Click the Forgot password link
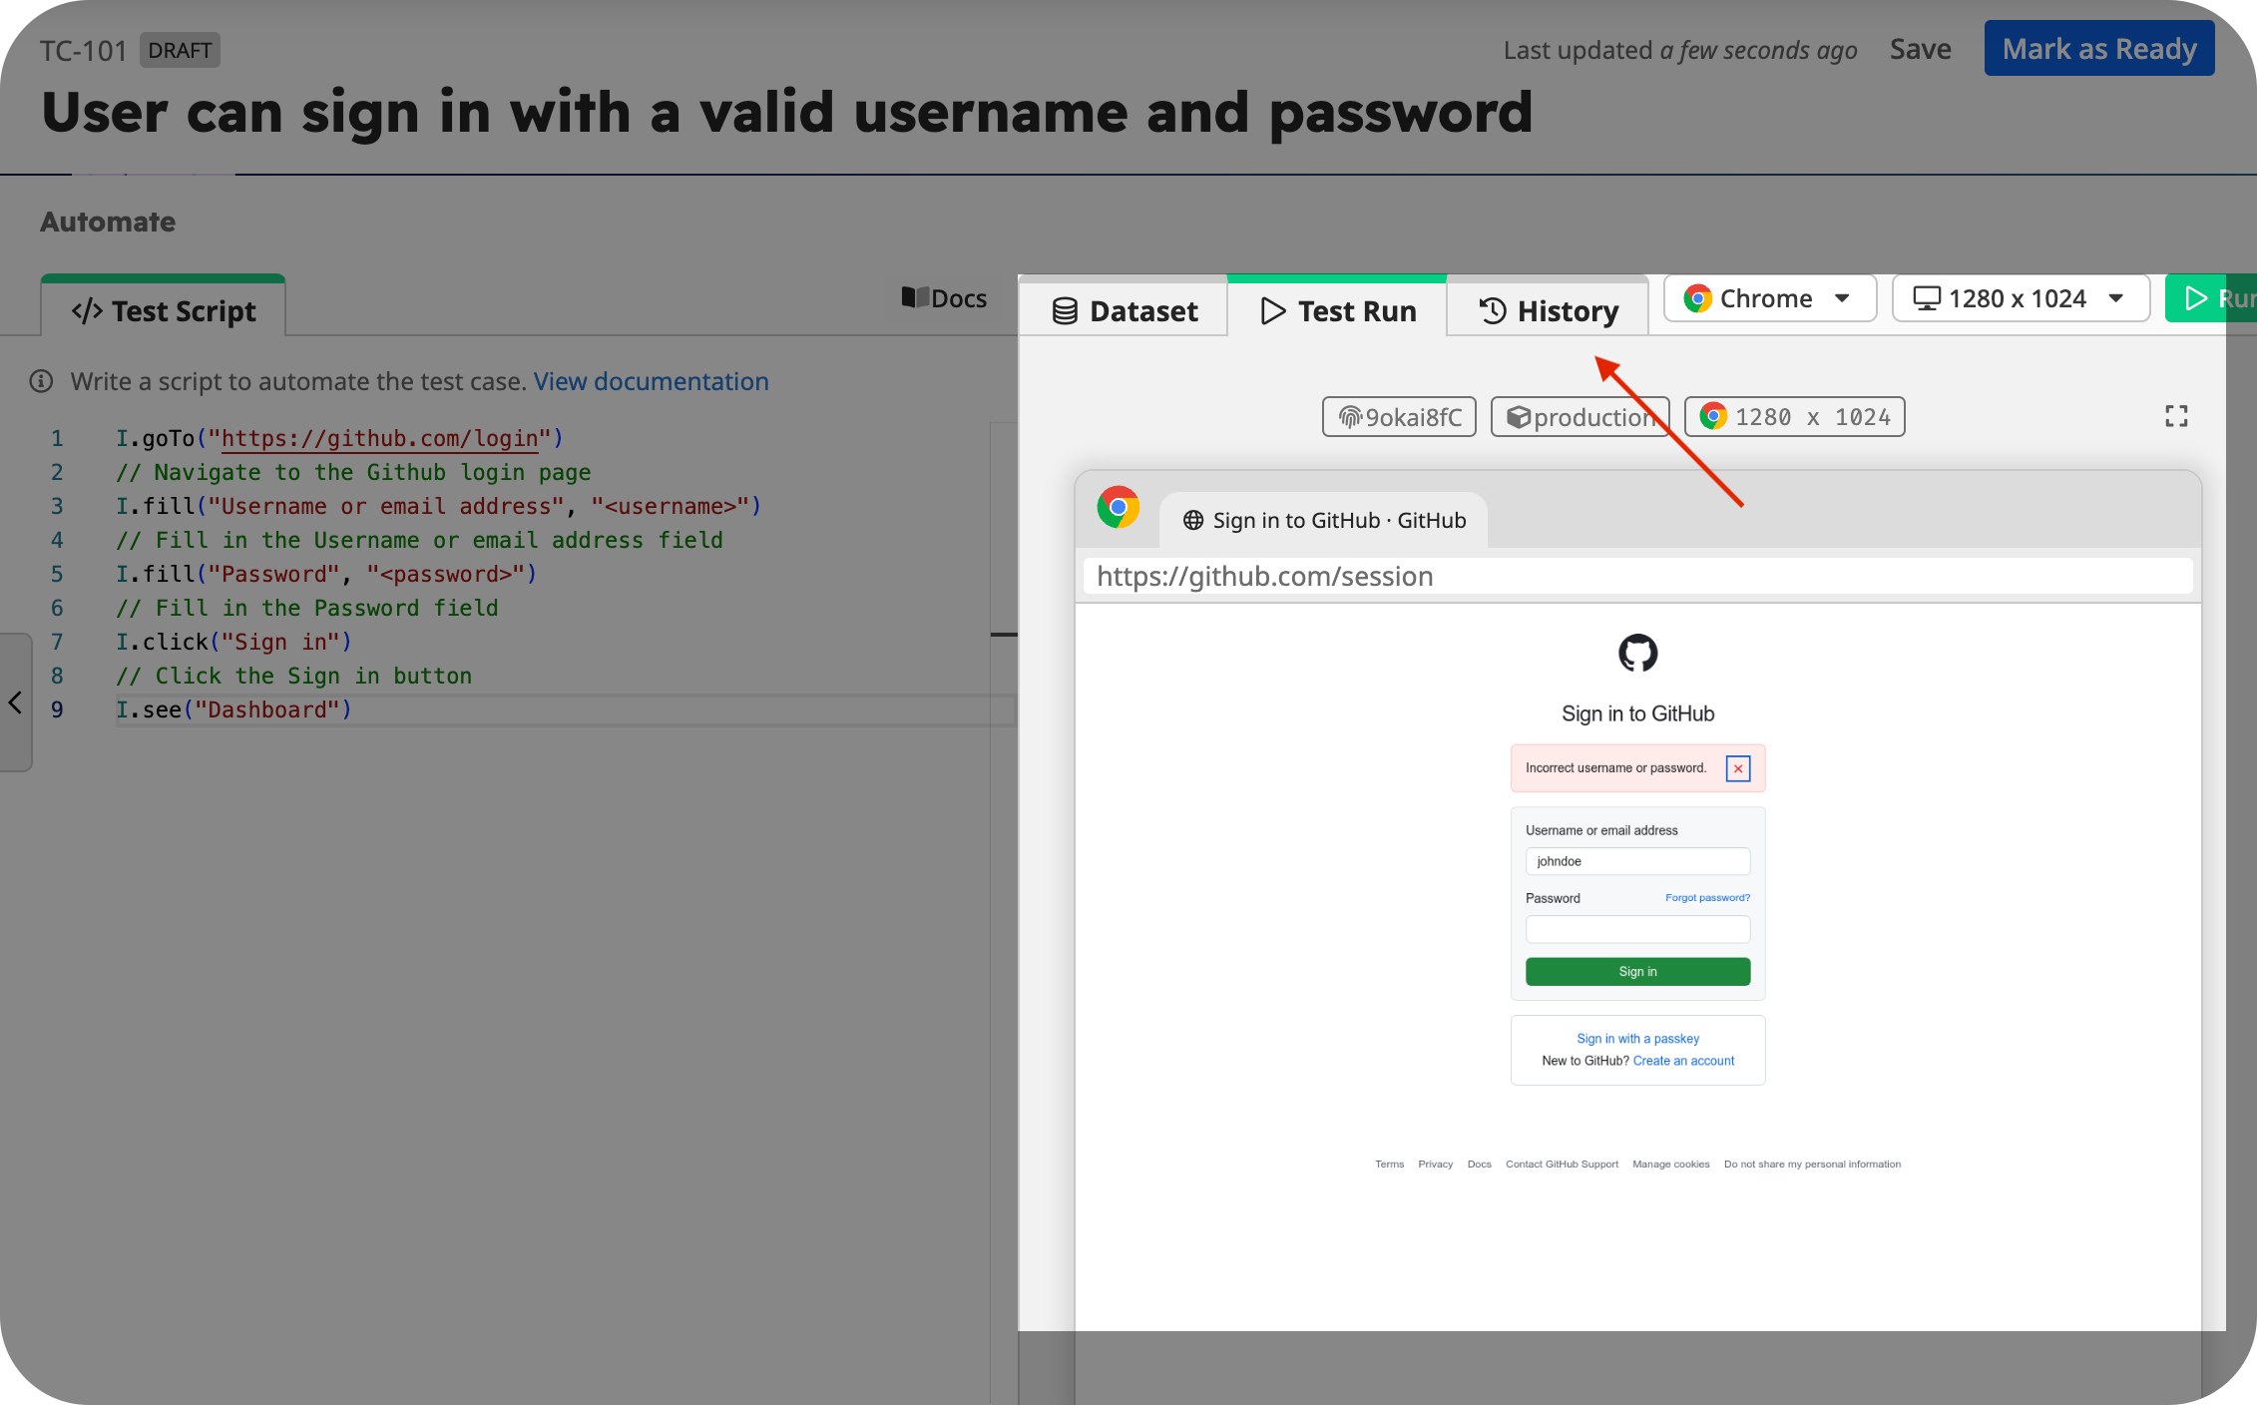This screenshot has height=1405, width=2257. [1707, 897]
